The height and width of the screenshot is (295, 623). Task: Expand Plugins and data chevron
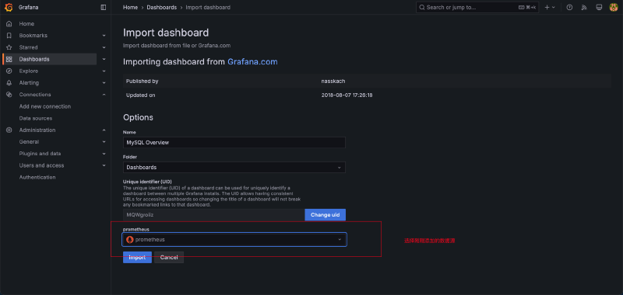click(104, 154)
